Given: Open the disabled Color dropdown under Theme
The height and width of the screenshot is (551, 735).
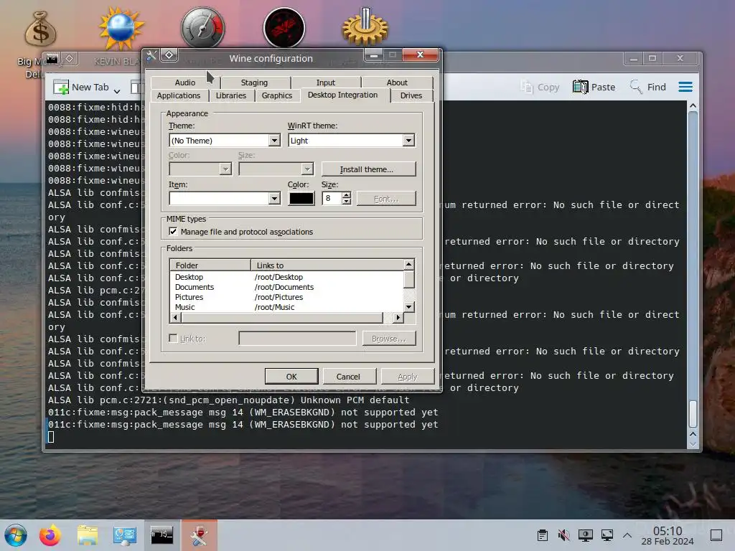Looking at the screenshot, I should coord(200,169).
